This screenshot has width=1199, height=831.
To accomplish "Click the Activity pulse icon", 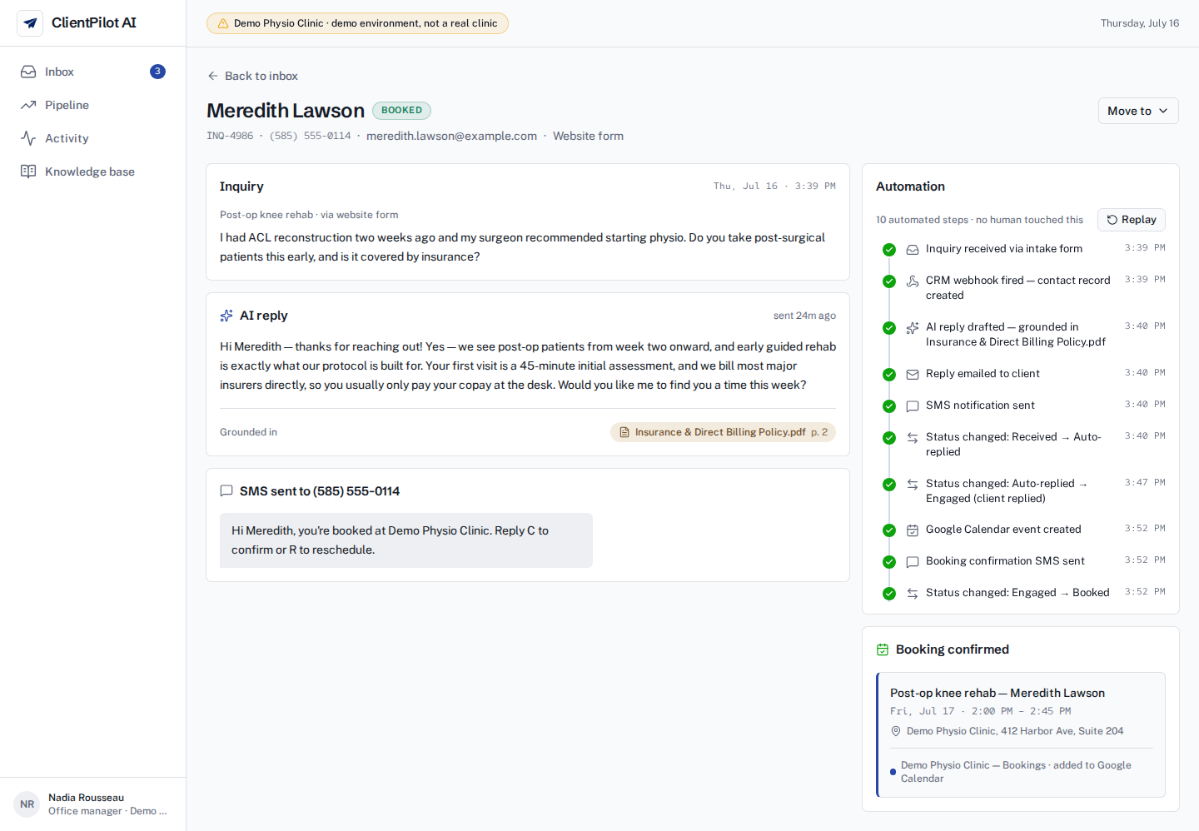I will [28, 138].
